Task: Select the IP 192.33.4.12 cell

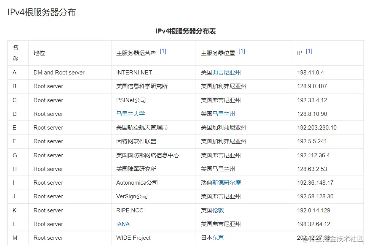Action: pyautogui.click(x=328, y=100)
